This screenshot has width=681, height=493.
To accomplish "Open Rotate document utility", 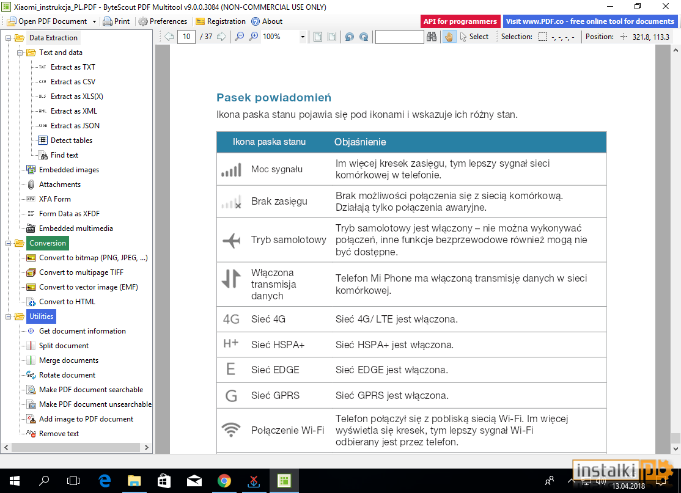I will pos(67,375).
